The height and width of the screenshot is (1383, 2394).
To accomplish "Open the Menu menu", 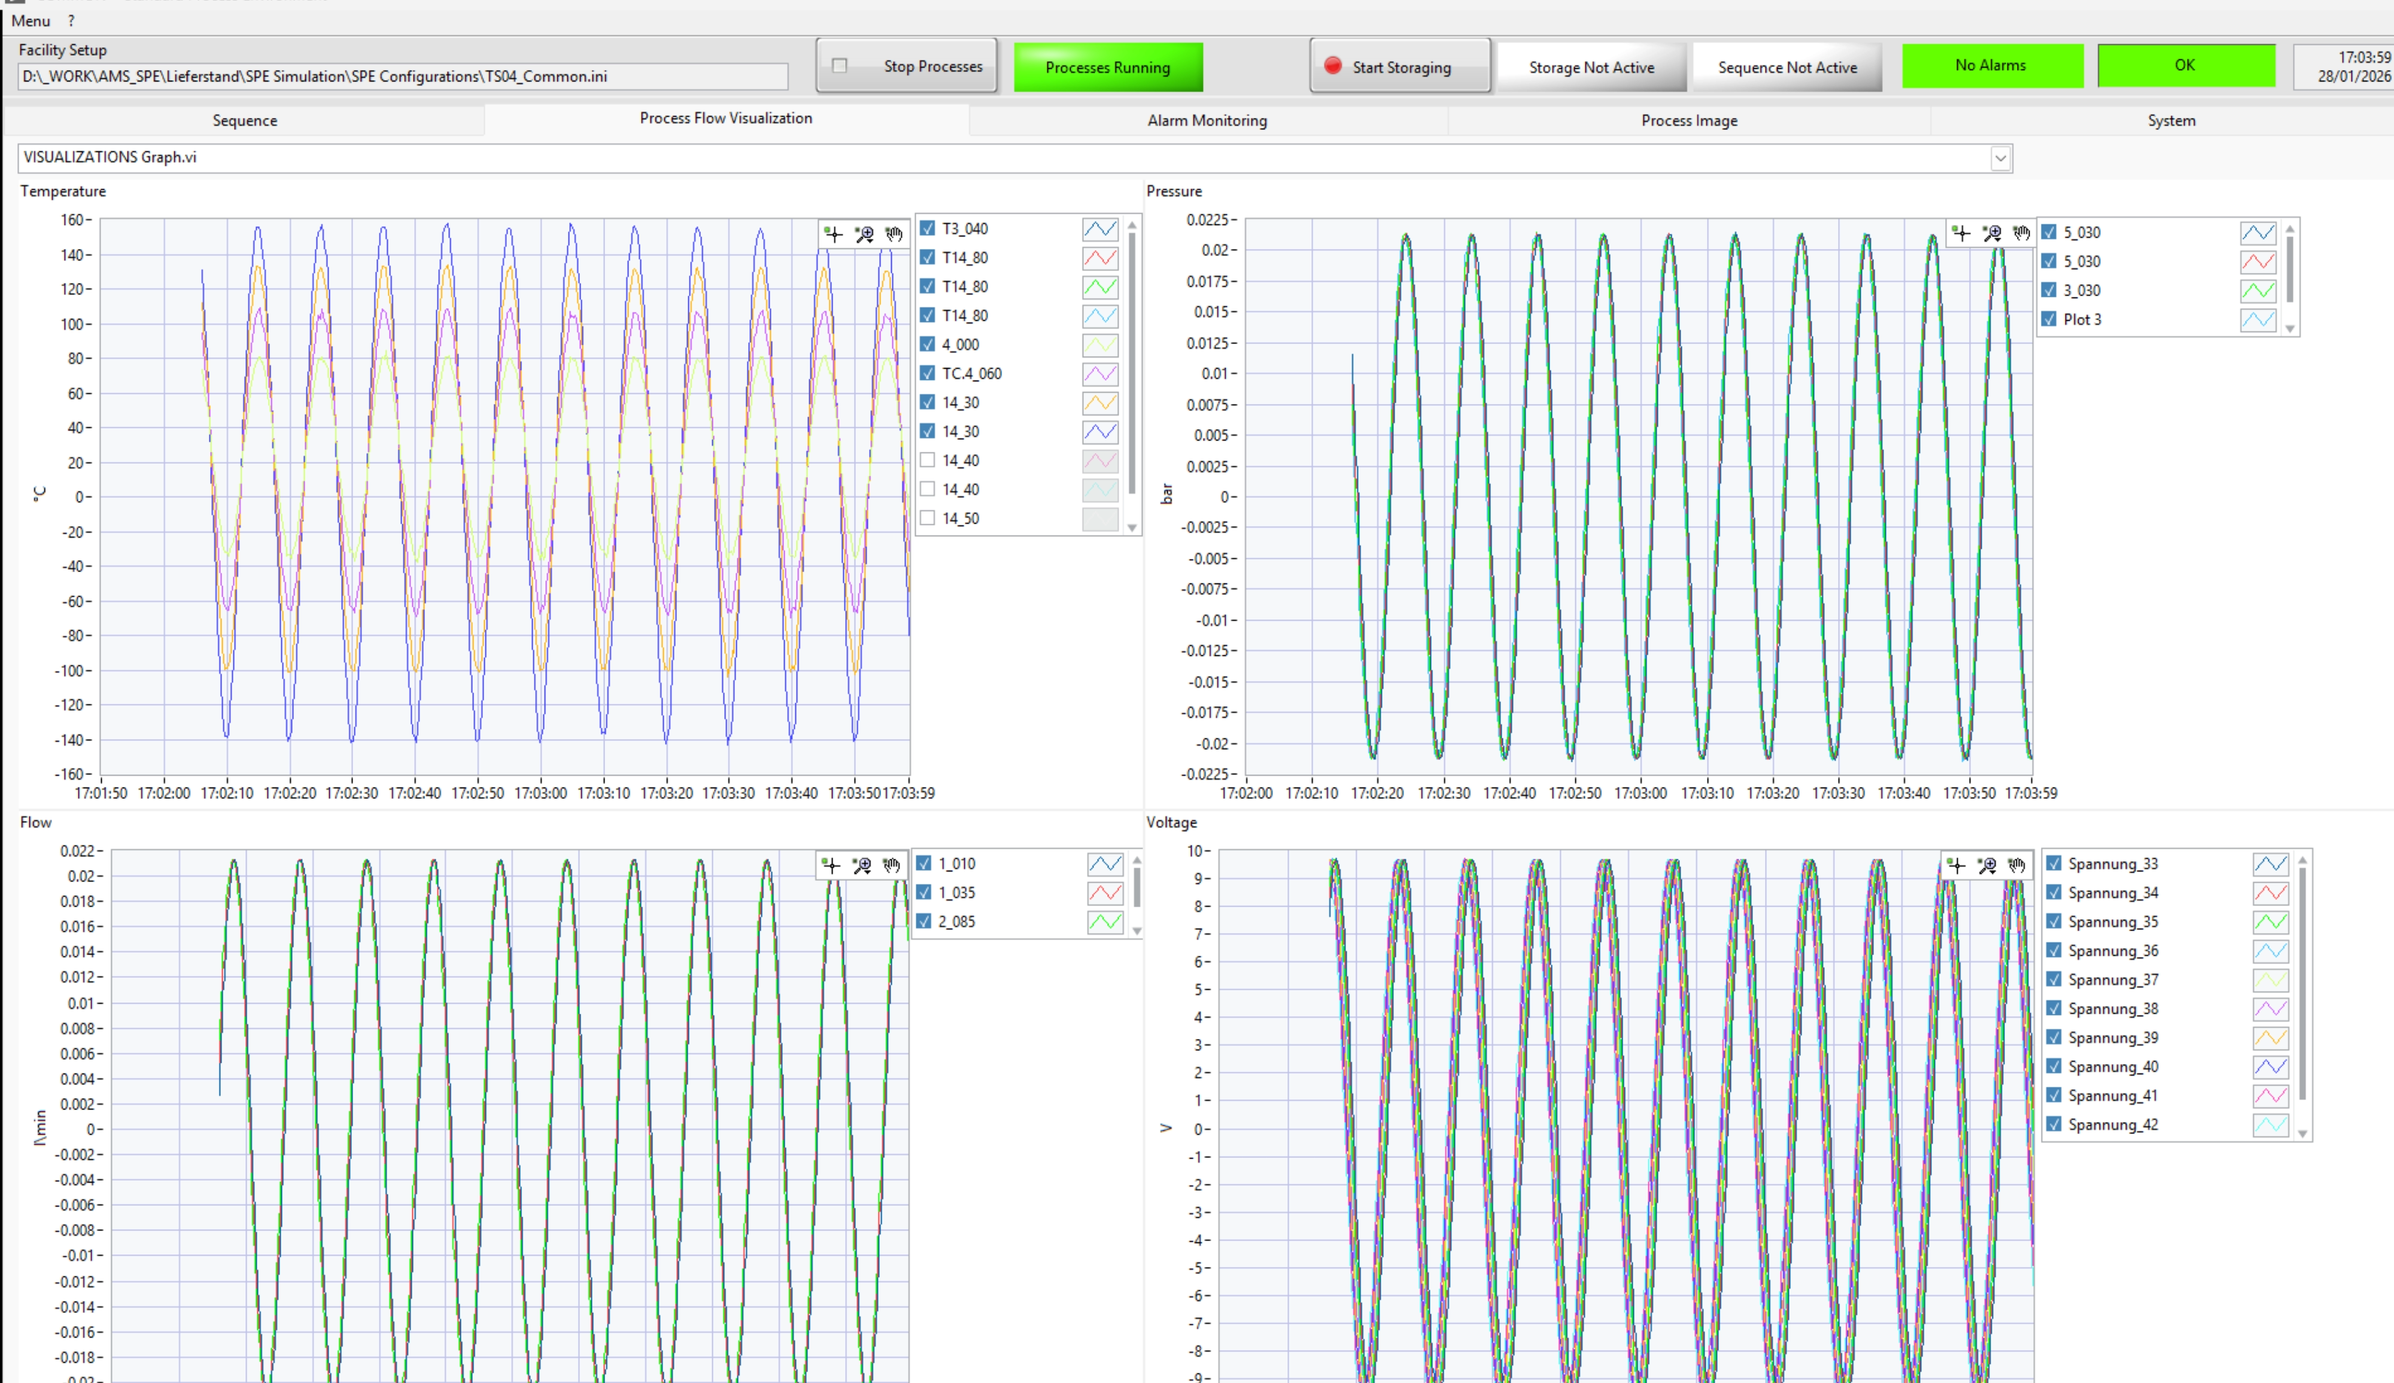I will coord(31,21).
